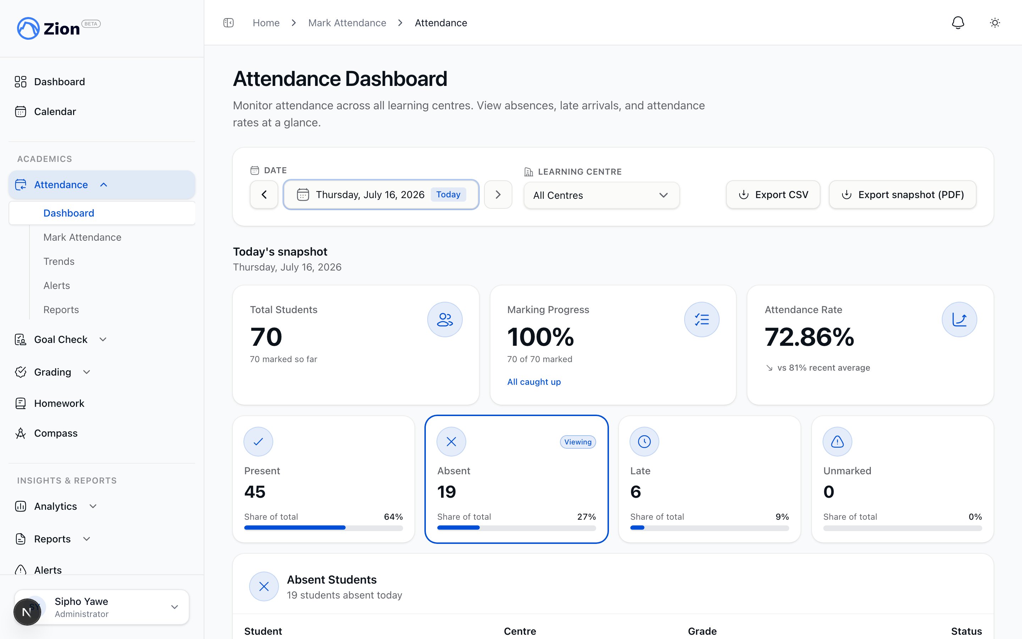The width and height of the screenshot is (1022, 639).
Task: Click the Absent share progress bar
Action: pyautogui.click(x=516, y=528)
